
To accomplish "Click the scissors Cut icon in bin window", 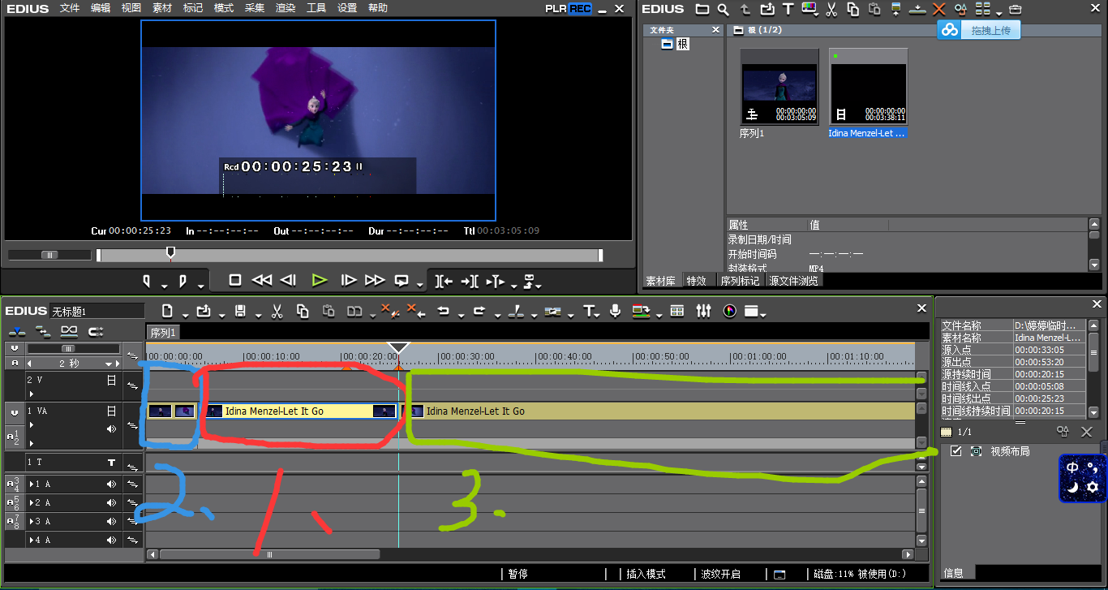I will [x=831, y=9].
